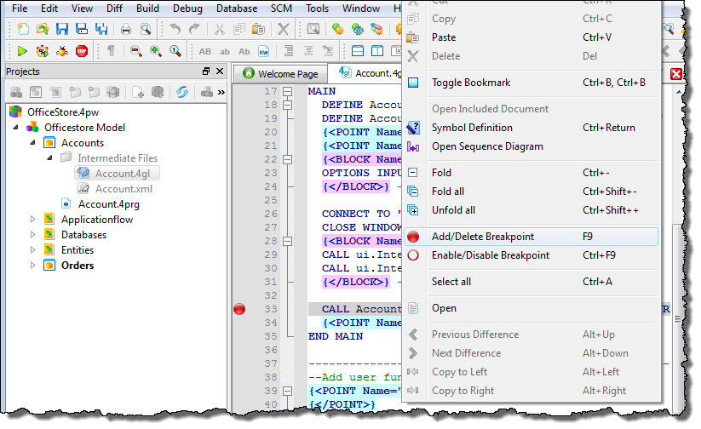This screenshot has height=429, width=701.
Task: Click the red Stop icon in toolbar
Action: [x=82, y=51]
